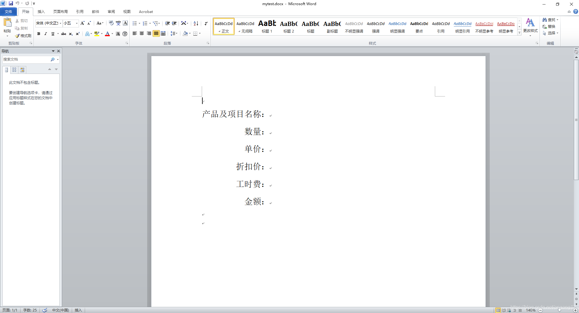Apply strikethrough with the abc button
This screenshot has width=579, height=313.
(x=64, y=34)
